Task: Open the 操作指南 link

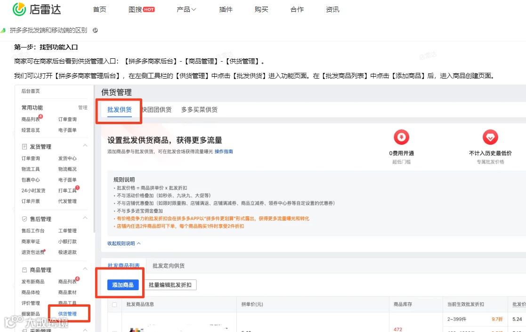Action: click(x=224, y=151)
